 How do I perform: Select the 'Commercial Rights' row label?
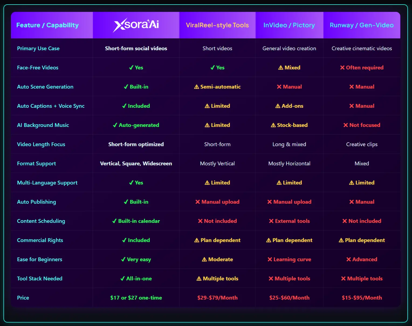point(40,240)
